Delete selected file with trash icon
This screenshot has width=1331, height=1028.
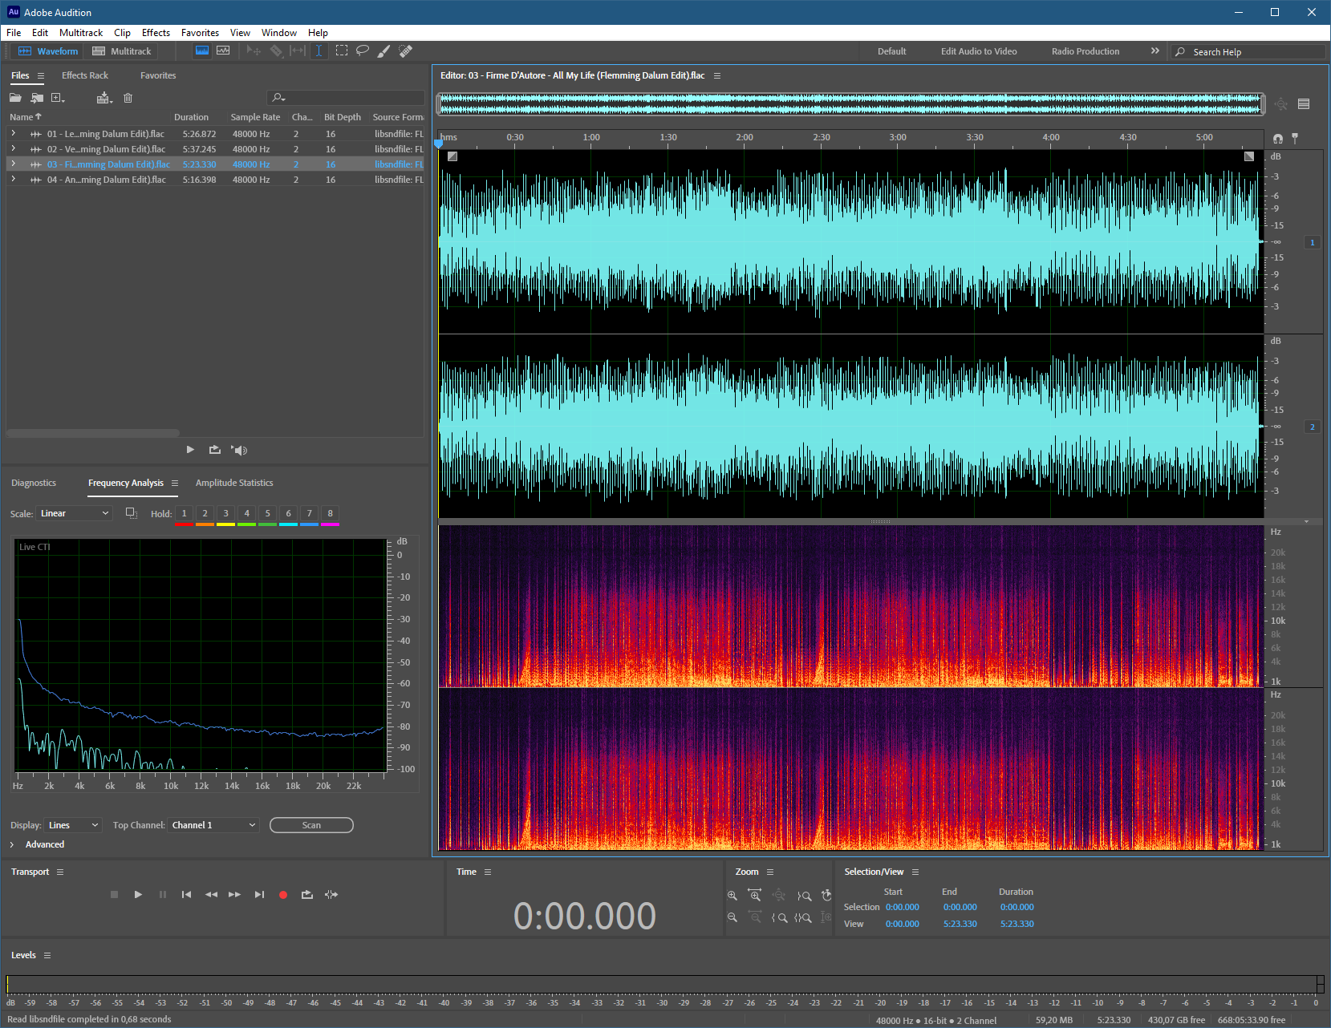coord(128,98)
